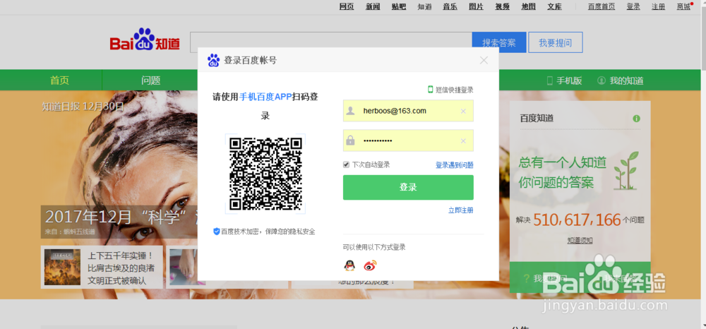Click the 良渚 article thumbnail image
Viewport: 706px width, 329px height.
coord(62,267)
